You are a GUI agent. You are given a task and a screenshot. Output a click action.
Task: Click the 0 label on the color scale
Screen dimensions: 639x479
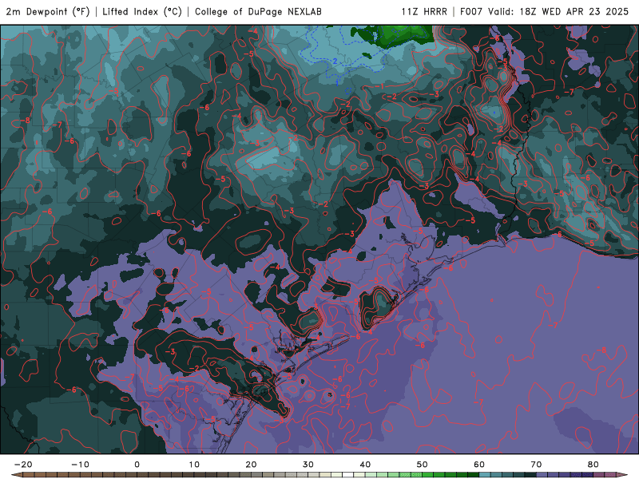point(137,465)
